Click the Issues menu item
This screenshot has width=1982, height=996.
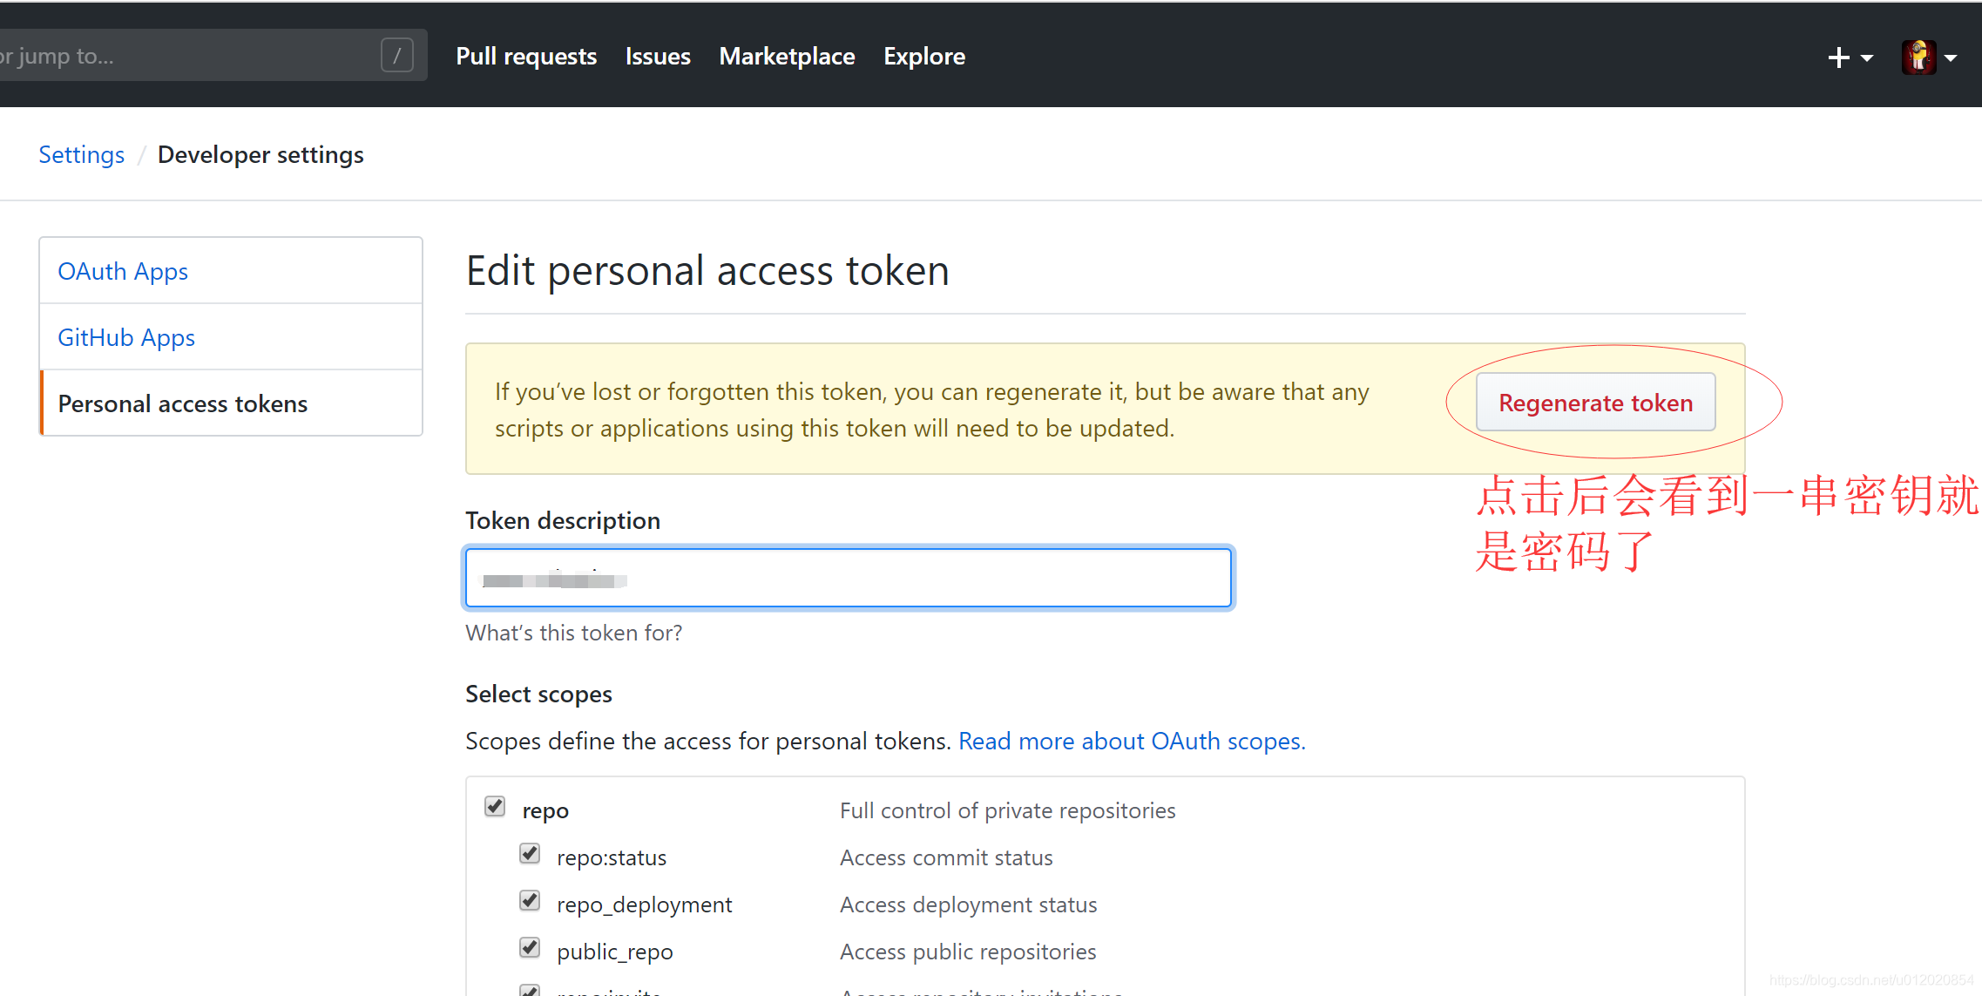658,56
